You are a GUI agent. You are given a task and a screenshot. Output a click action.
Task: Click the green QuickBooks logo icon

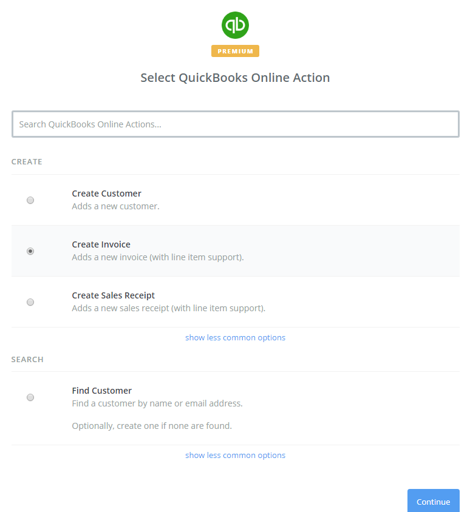click(x=235, y=25)
